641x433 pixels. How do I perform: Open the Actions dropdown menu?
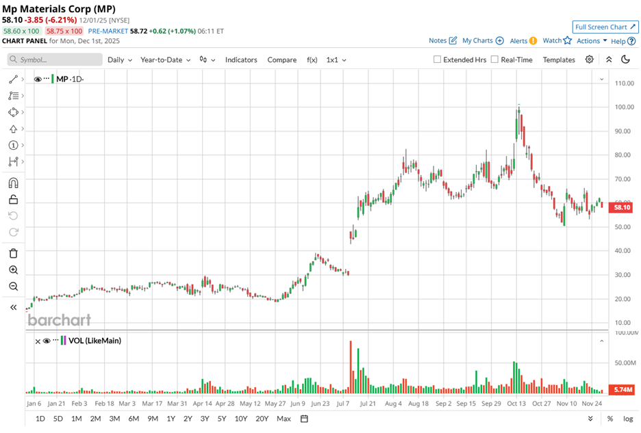tap(592, 40)
